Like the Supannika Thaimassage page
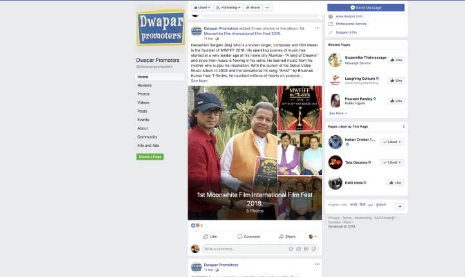Image resolution: width=465 pixels, height=277 pixels. tap(396, 60)
